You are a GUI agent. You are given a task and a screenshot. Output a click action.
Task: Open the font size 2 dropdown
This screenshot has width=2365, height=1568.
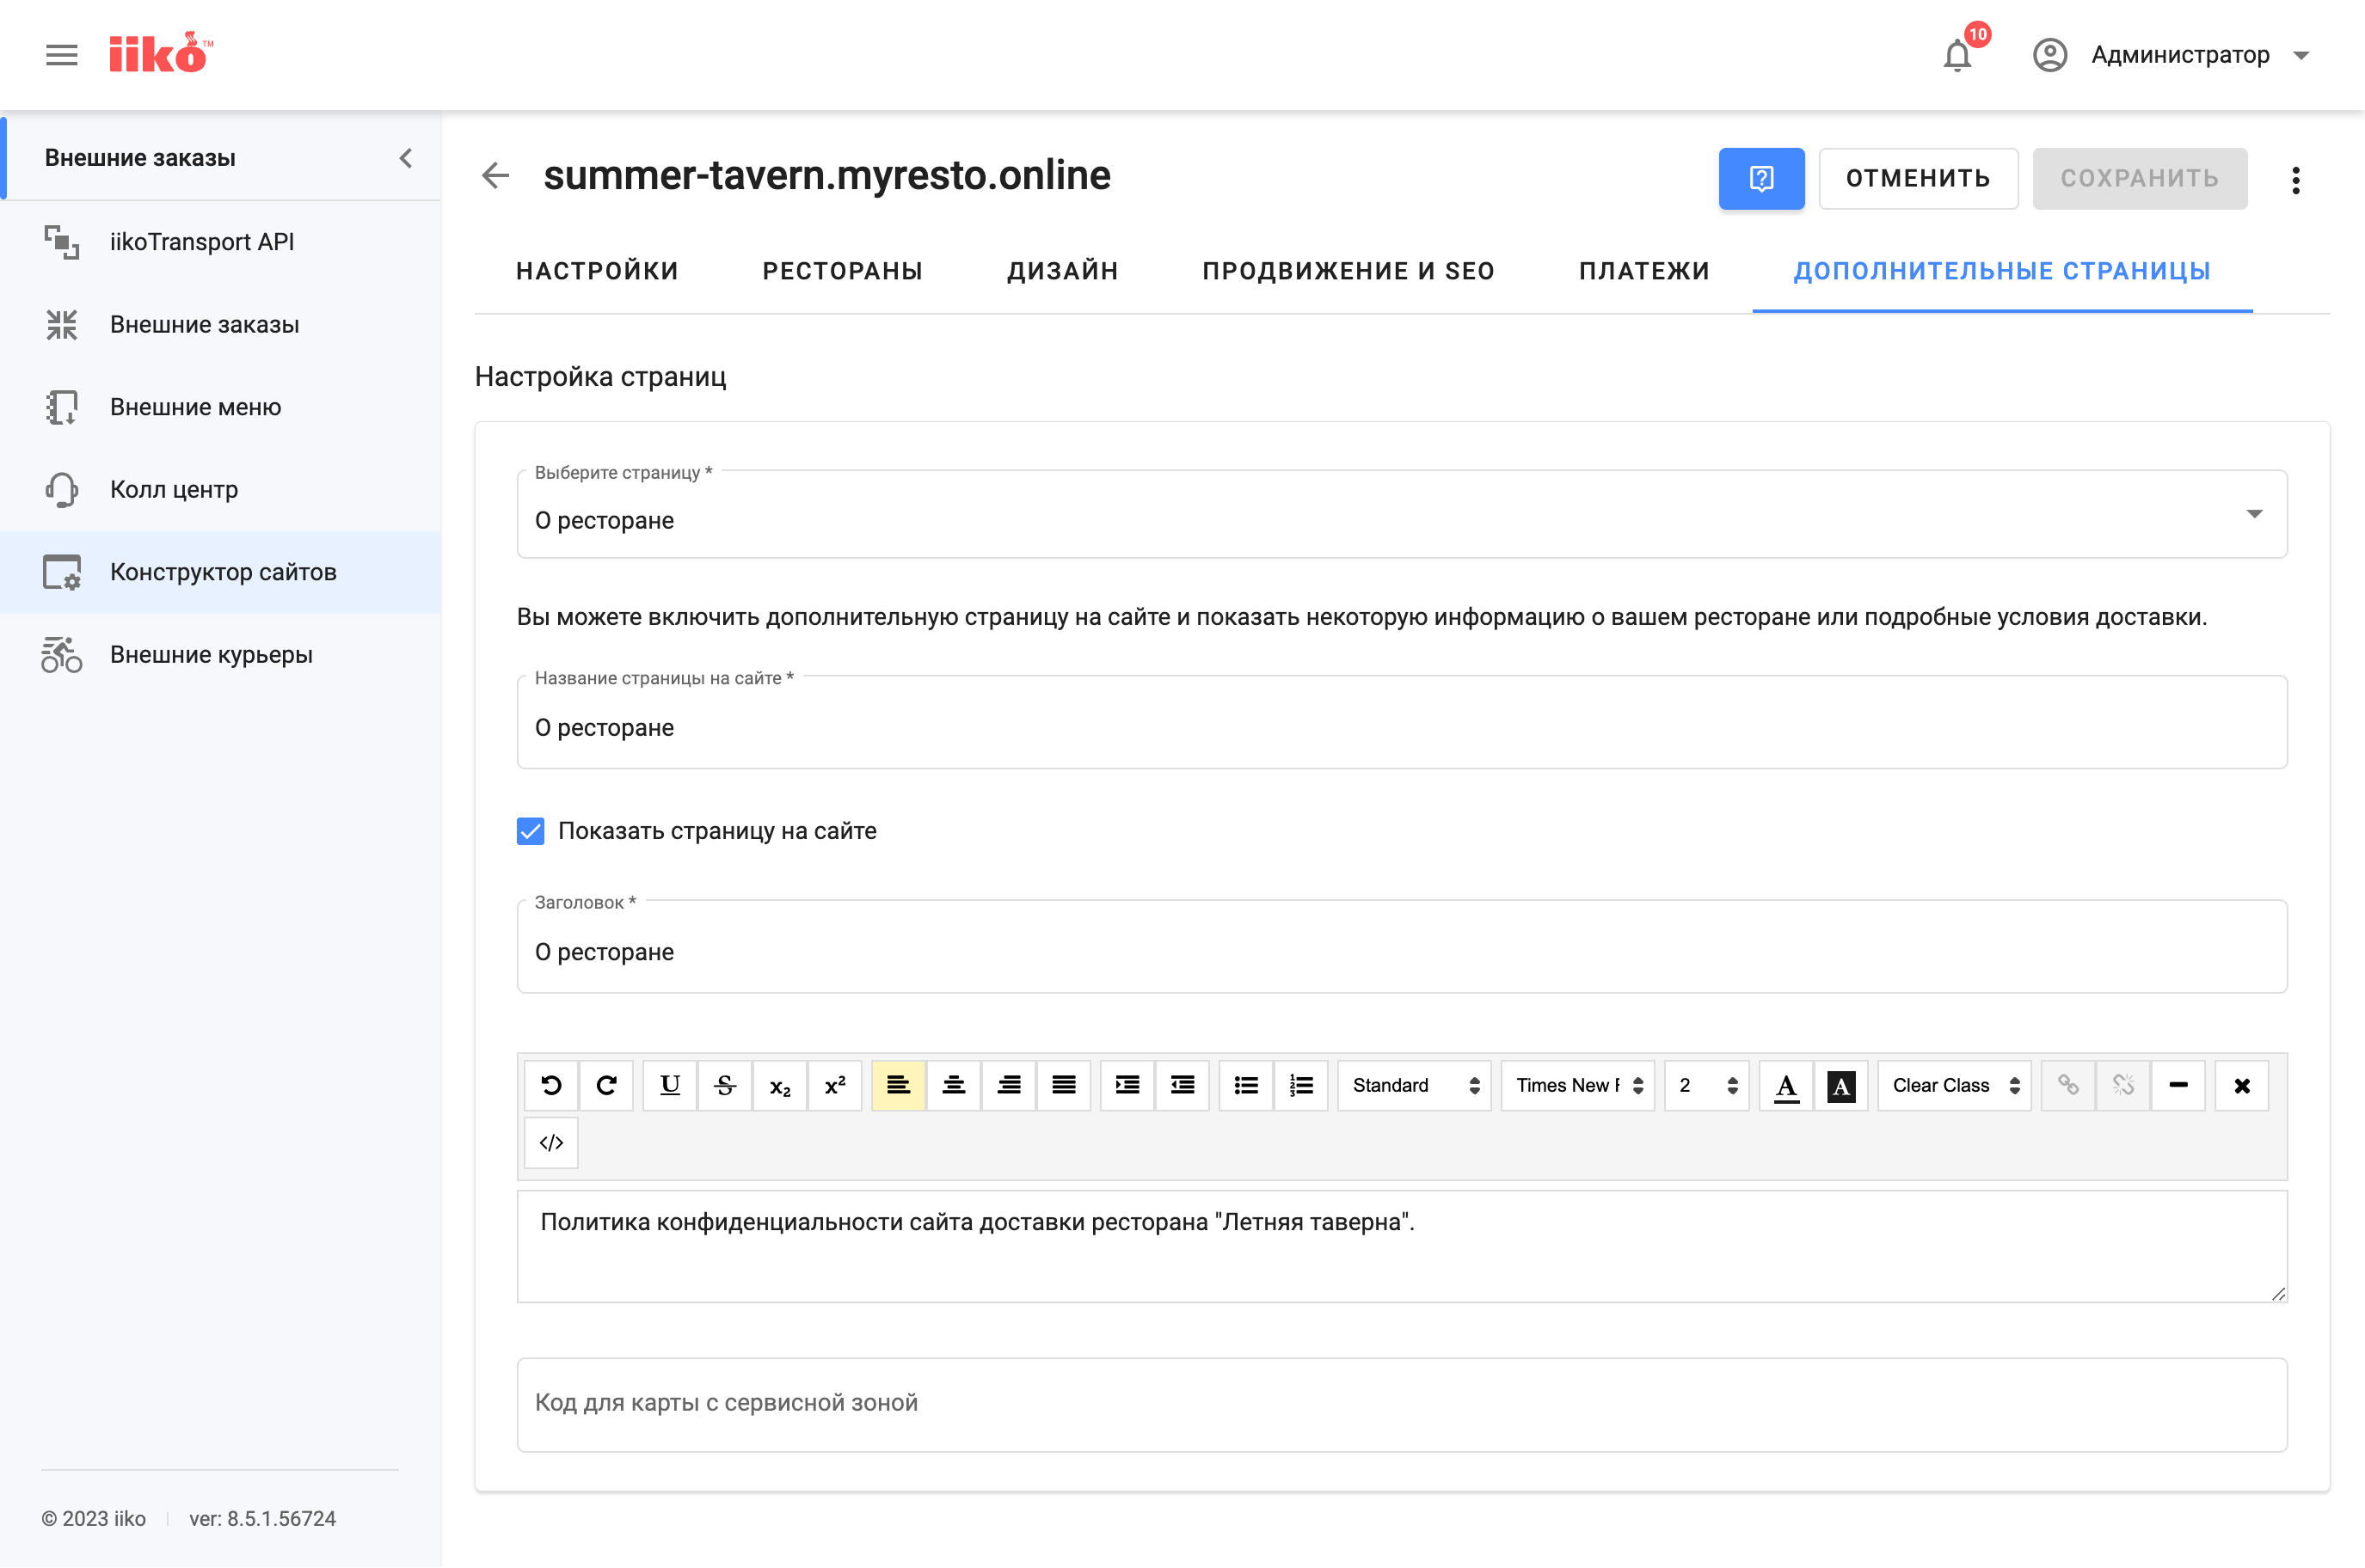tap(1707, 1085)
